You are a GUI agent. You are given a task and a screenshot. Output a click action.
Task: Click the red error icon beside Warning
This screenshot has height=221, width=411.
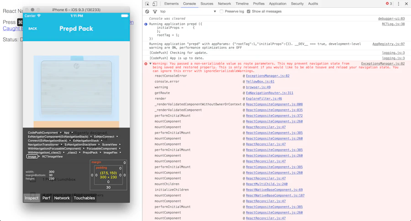click(x=146, y=63)
